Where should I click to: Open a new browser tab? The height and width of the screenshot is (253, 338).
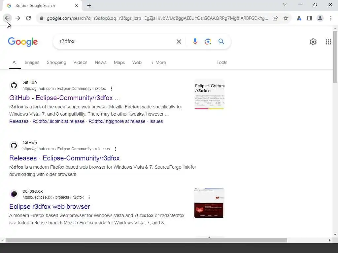click(89, 6)
